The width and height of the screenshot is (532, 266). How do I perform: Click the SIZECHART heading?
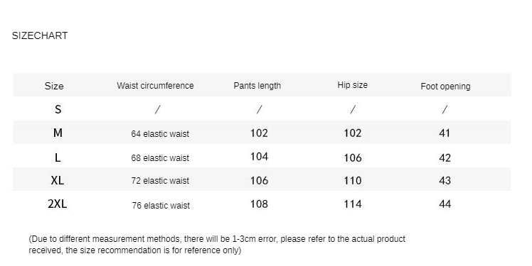coord(40,35)
